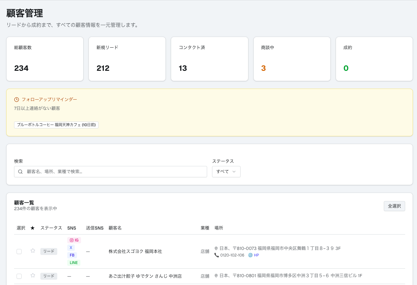Open the ステータス dropdown showing すべて
Screen dimensions: 417x285
(226, 171)
